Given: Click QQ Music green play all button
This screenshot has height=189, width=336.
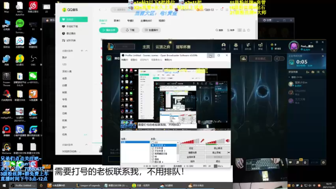Looking at the screenshot, I should click(109, 30).
